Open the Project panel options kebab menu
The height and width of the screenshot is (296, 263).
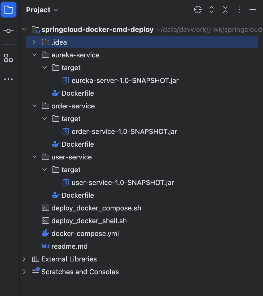[x=239, y=10]
